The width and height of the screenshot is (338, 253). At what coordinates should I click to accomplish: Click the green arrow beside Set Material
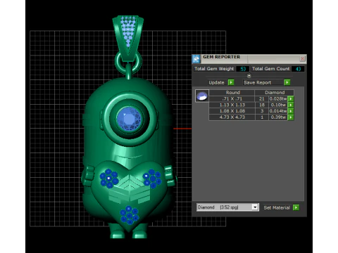point(296,207)
